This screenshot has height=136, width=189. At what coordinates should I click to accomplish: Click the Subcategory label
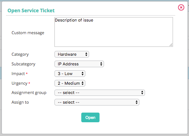coord(23,64)
